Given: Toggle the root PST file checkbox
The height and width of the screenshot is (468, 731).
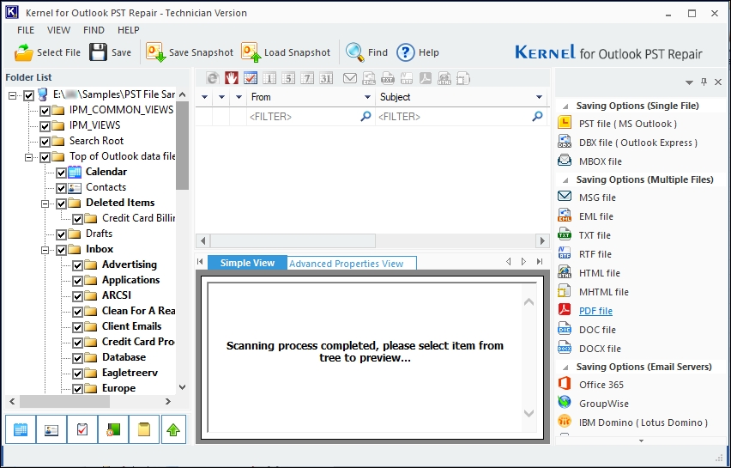Looking at the screenshot, I should coord(29,95).
